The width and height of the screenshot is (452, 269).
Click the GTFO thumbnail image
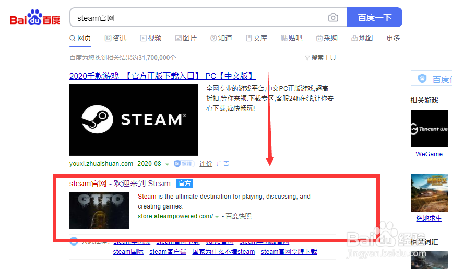100,210
